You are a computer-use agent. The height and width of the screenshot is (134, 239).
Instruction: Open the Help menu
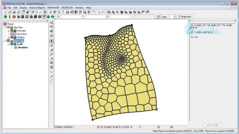pos(88,8)
